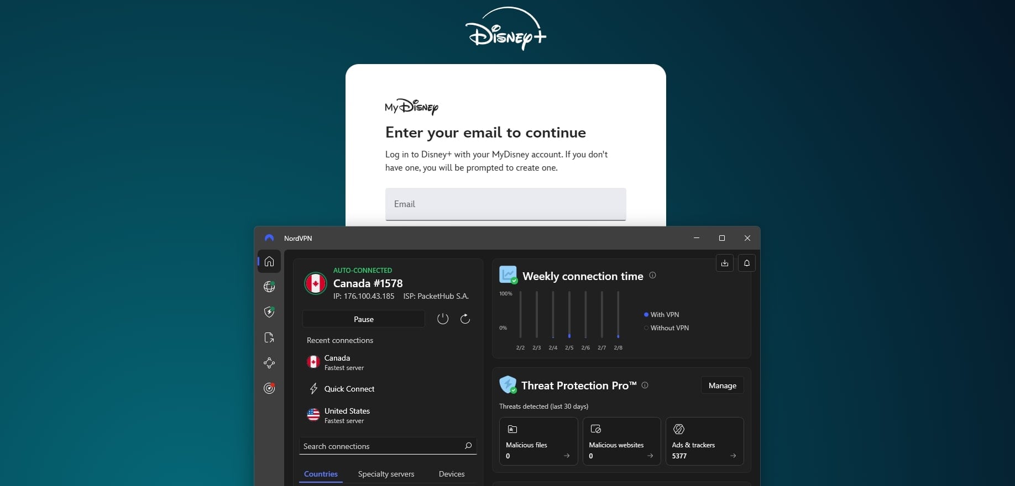Open the notifications bell icon

[747, 263]
